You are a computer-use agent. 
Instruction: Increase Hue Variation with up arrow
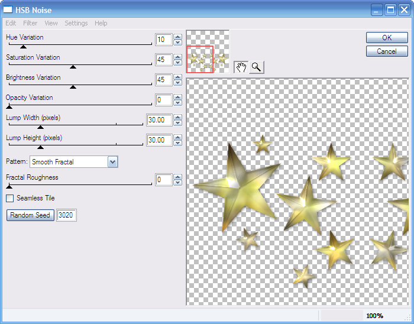coord(178,37)
